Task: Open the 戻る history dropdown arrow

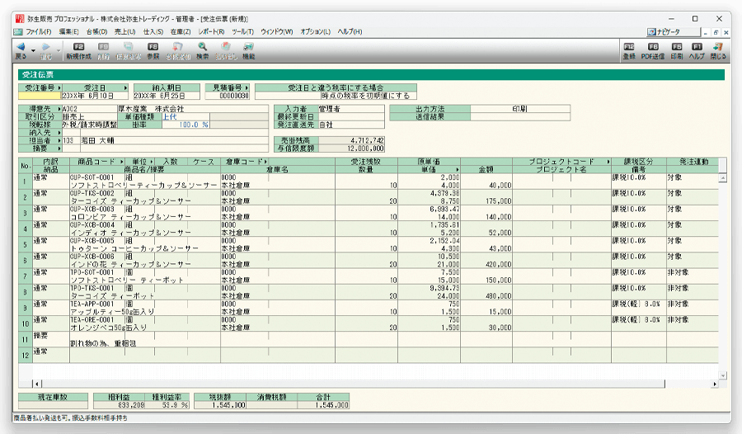Action: tap(33, 50)
